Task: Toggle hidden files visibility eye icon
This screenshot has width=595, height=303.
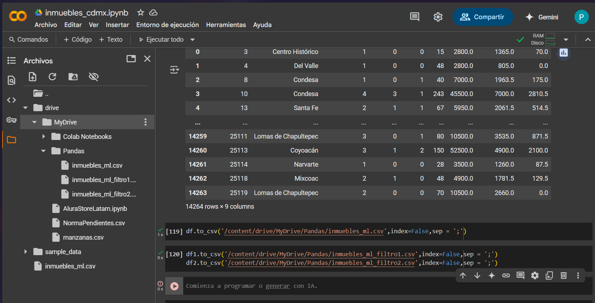Action: [x=94, y=77]
